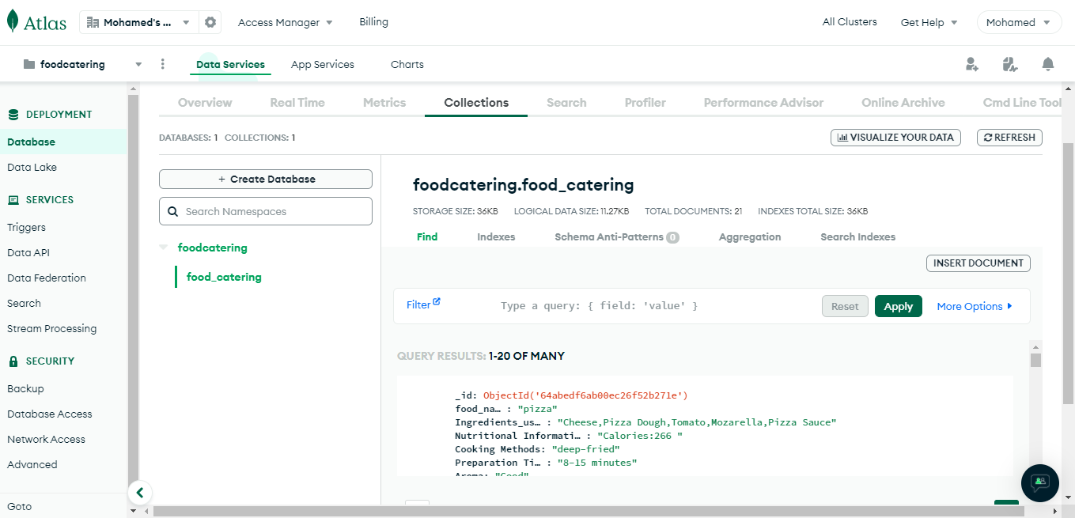Open Database Access in the sidebar

(49, 414)
